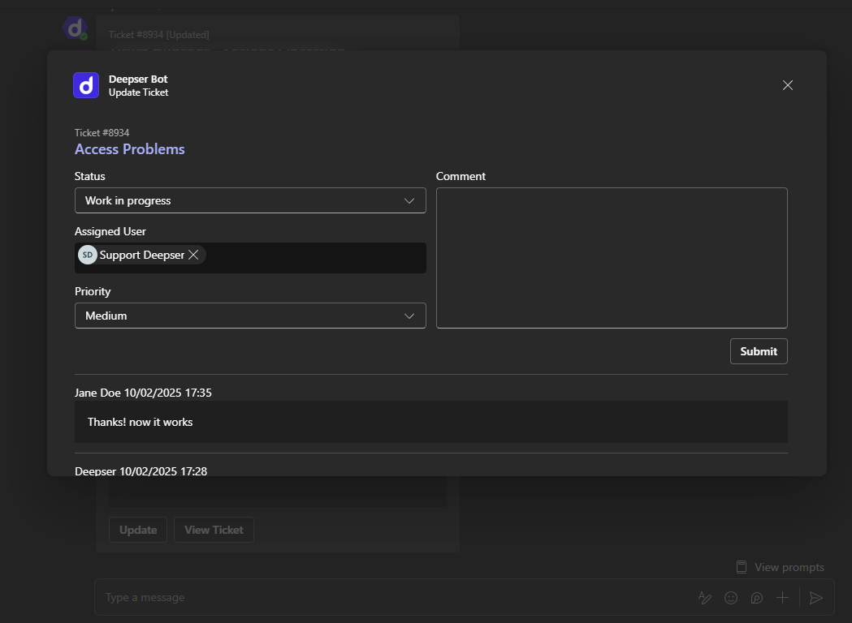Open the Access Problems ticket link

point(130,149)
